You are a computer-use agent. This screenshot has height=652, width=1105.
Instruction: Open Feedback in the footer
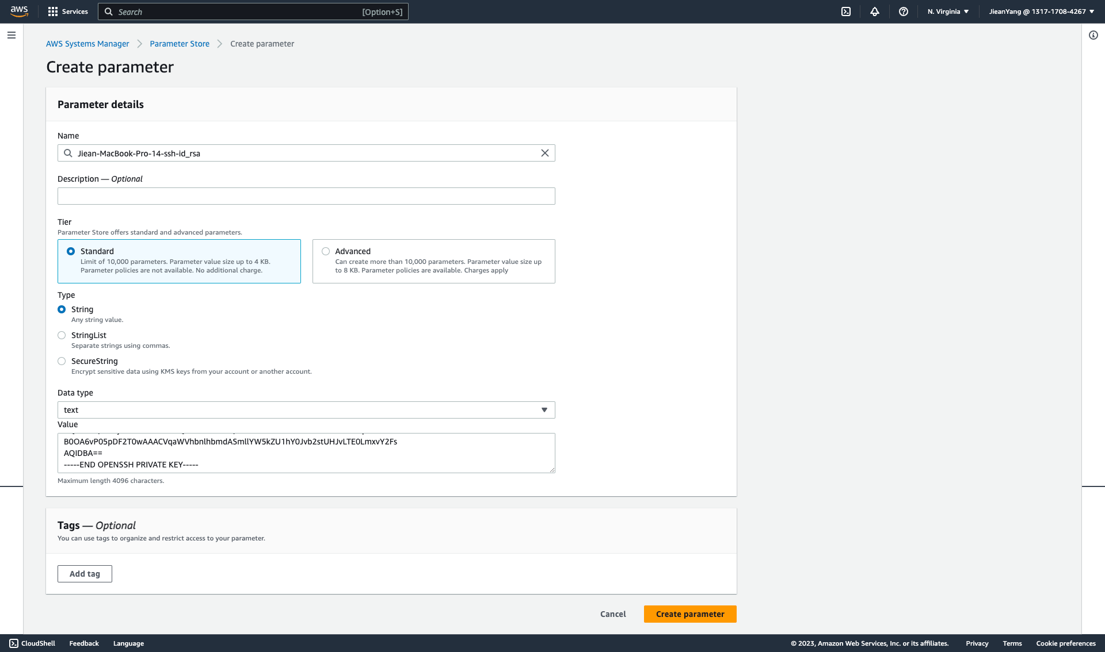click(x=84, y=643)
